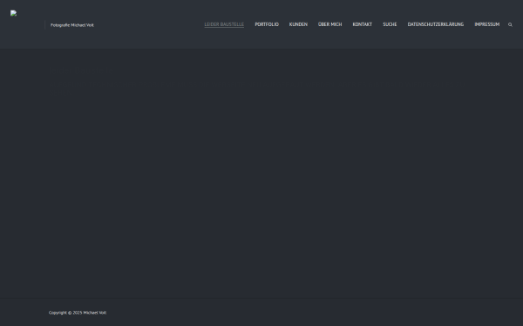Click the Copyright © 2025 Michael Voit text
523x326 pixels.
(78, 313)
